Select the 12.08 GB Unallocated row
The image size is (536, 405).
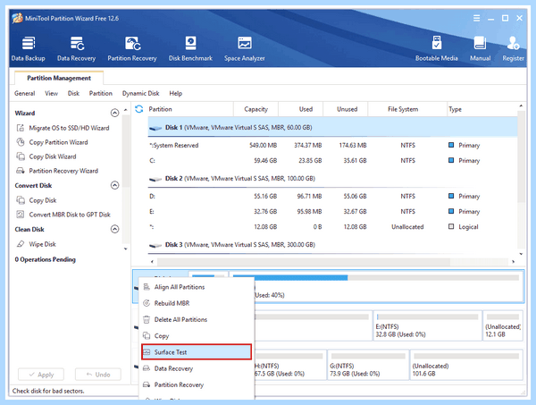click(x=332, y=227)
